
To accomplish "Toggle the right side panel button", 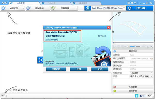I will 150,96.
